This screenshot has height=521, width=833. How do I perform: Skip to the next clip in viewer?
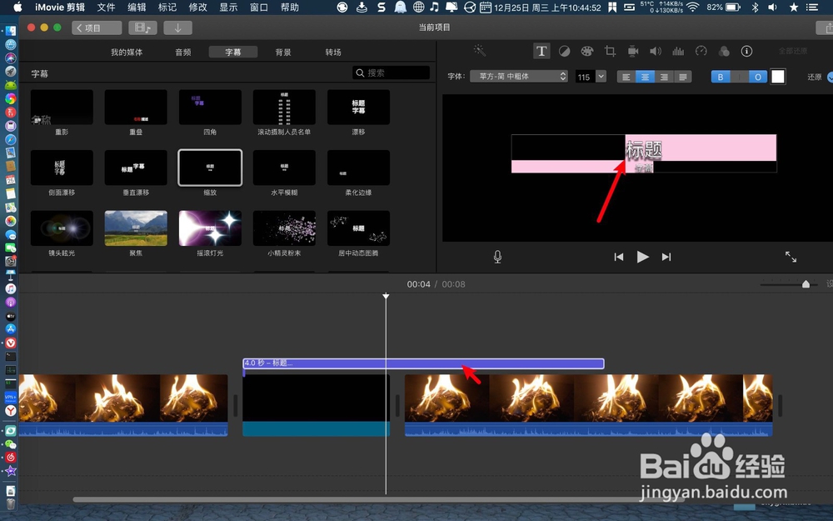[x=666, y=257]
